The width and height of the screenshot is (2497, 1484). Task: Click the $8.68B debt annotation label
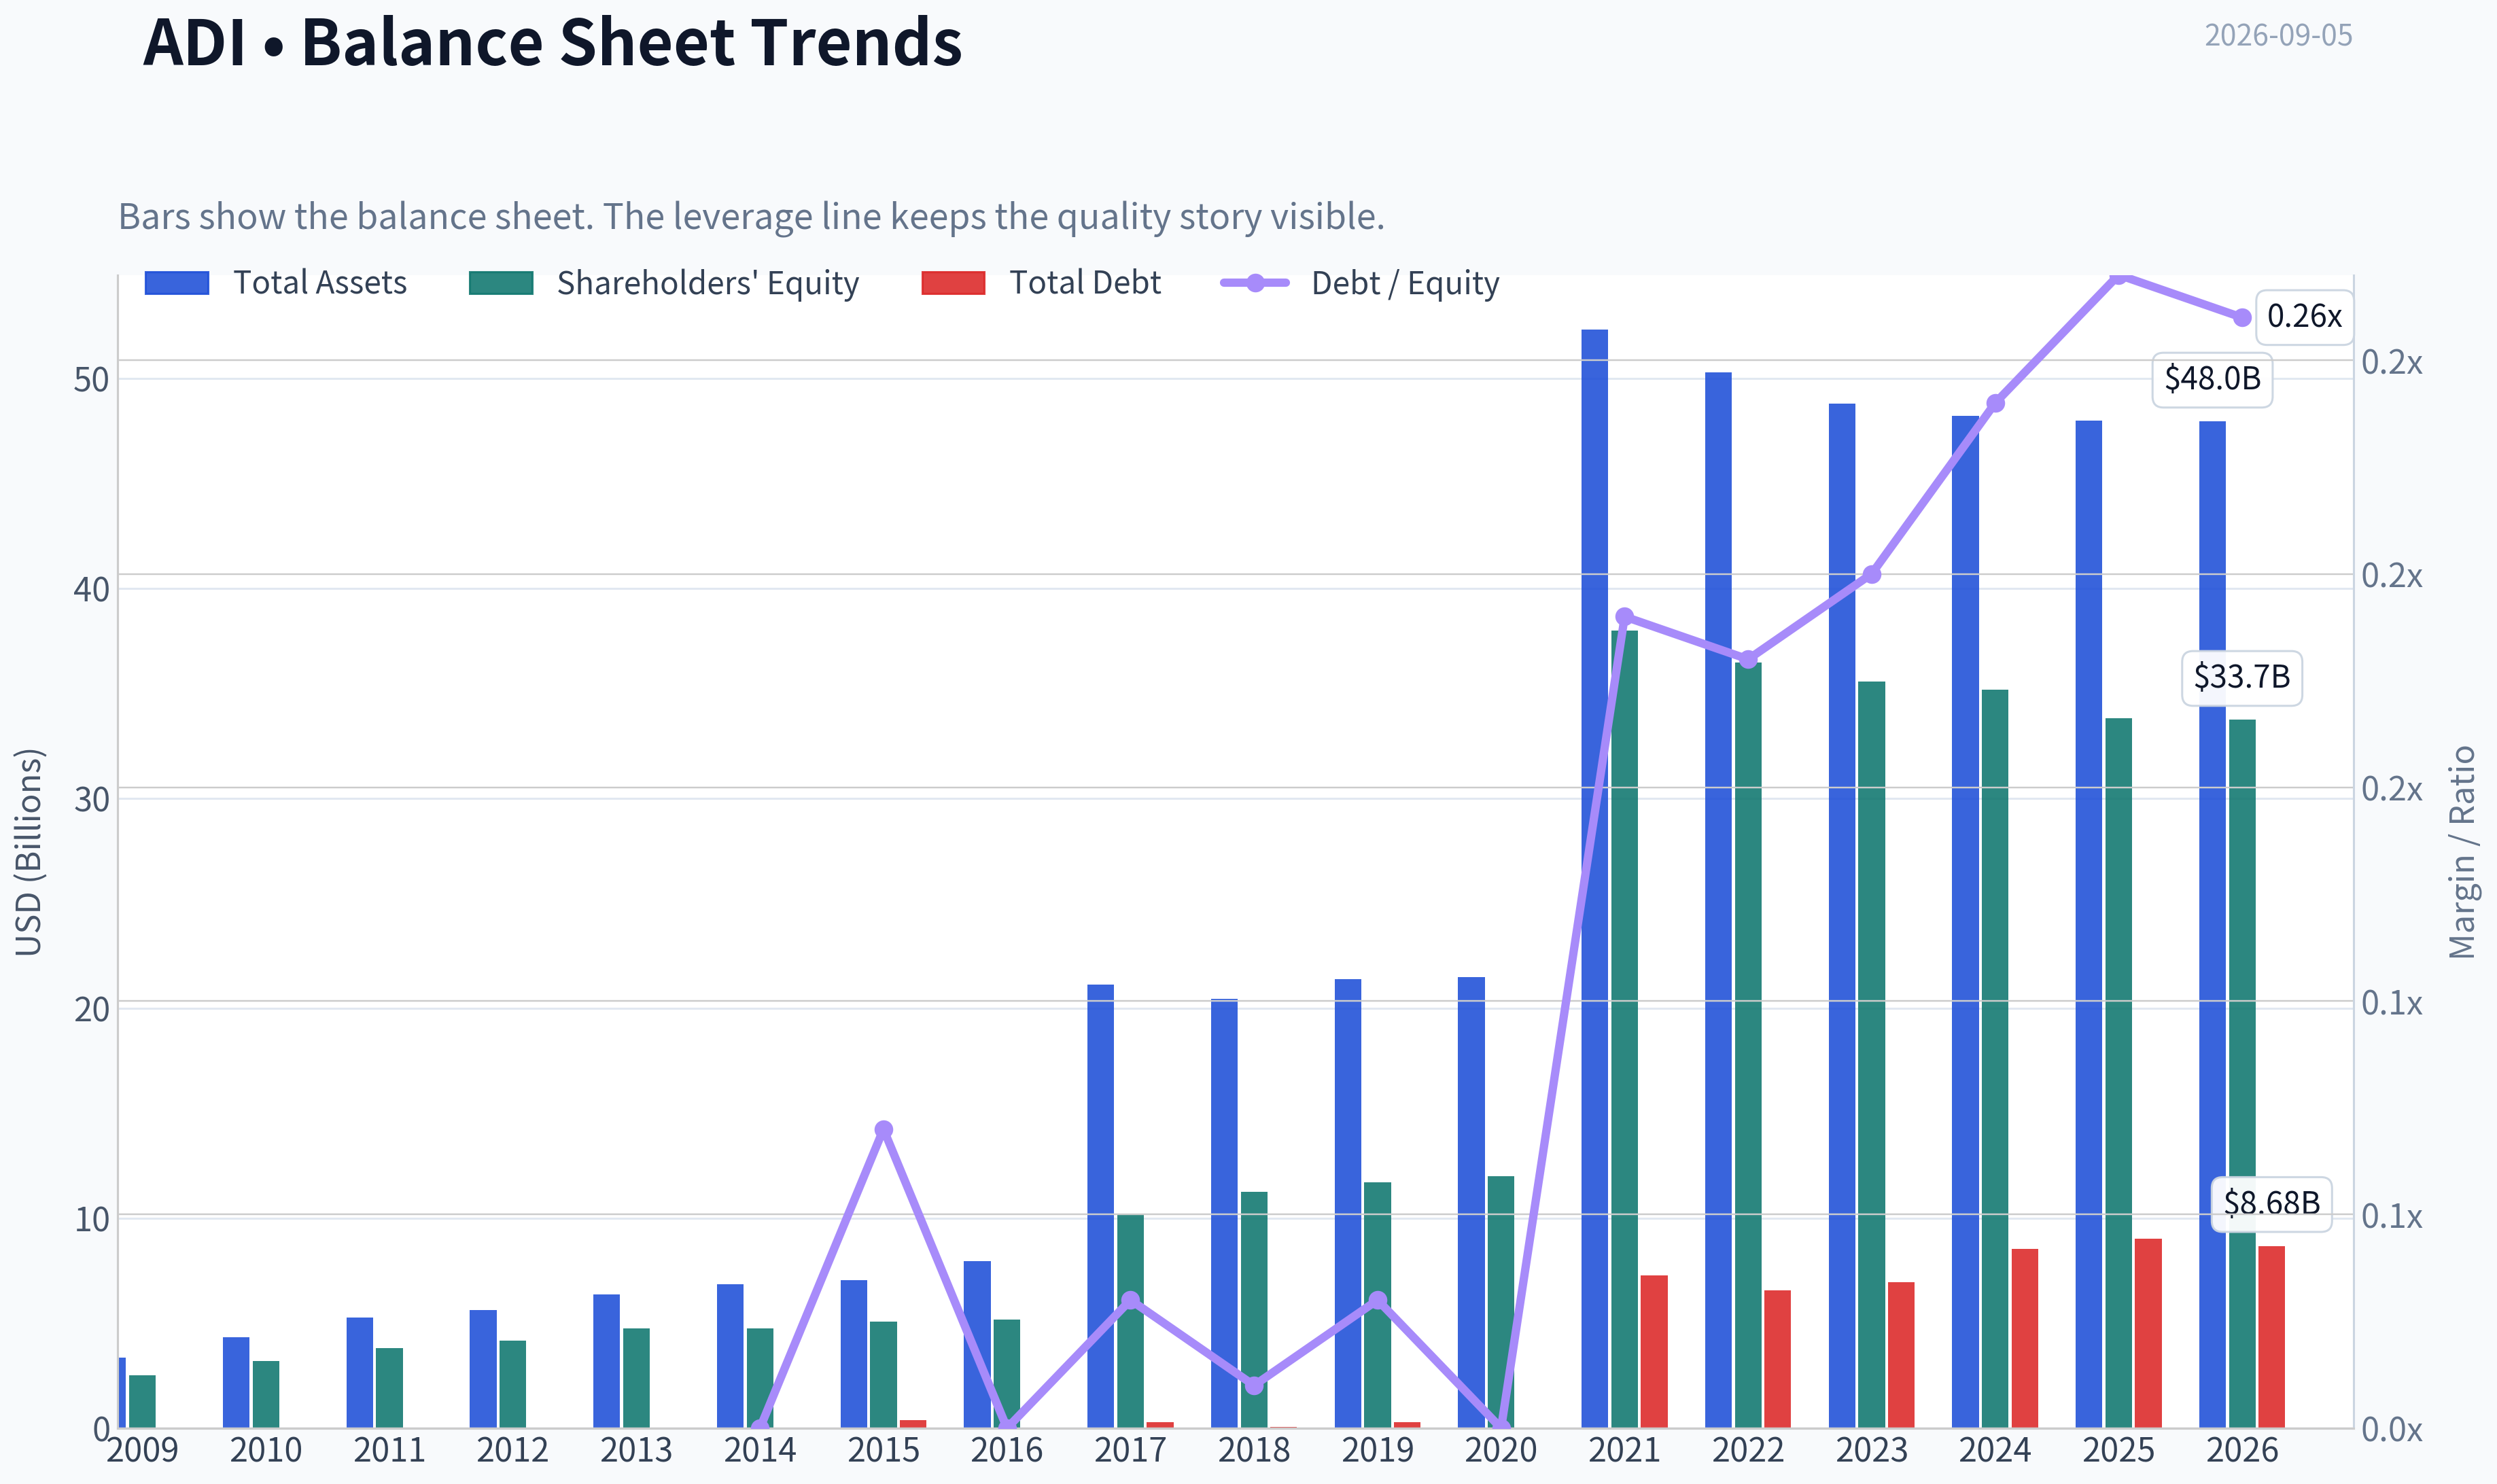coord(2272,1203)
